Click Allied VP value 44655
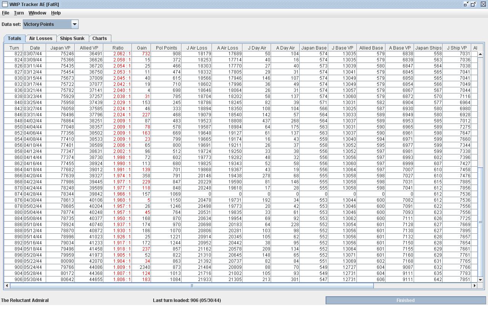The image size is (488, 310). (89, 279)
